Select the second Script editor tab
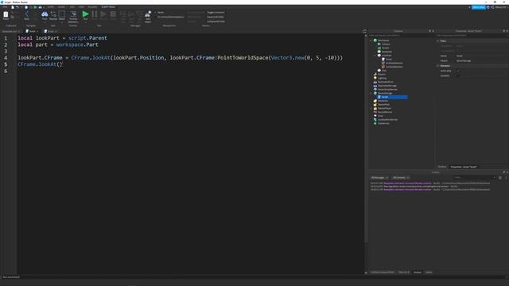The width and height of the screenshot is (509, 286). click(50, 32)
